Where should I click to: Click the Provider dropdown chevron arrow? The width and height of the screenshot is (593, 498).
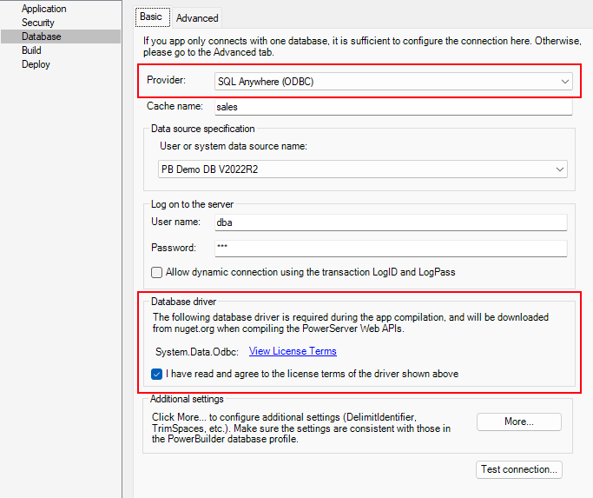(x=564, y=82)
